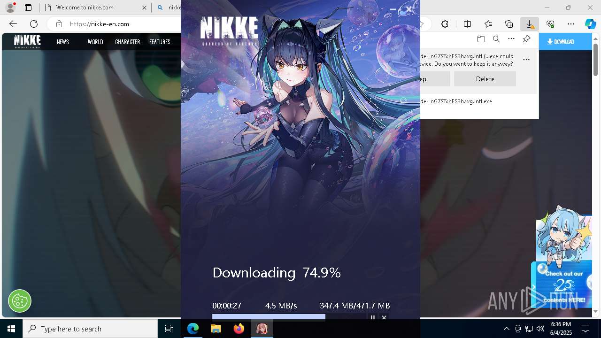Click the site info lock icon
The height and width of the screenshot is (338, 601).
coord(59,24)
